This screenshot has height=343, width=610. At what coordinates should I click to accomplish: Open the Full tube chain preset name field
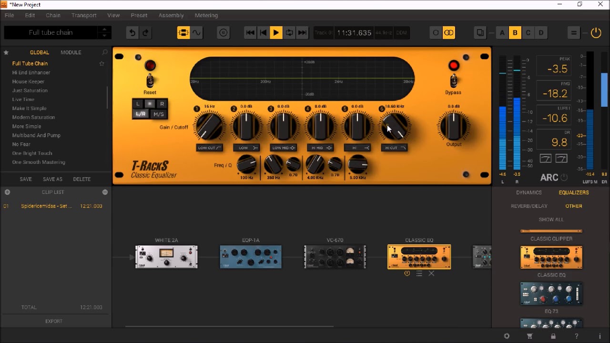(x=51, y=32)
